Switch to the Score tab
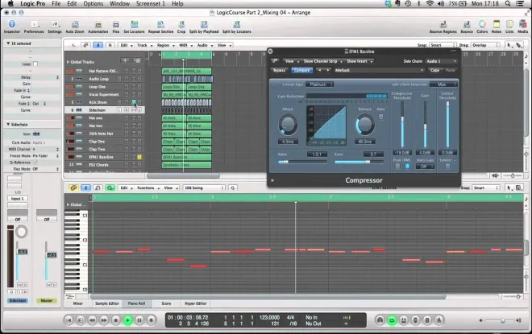 pos(166,303)
